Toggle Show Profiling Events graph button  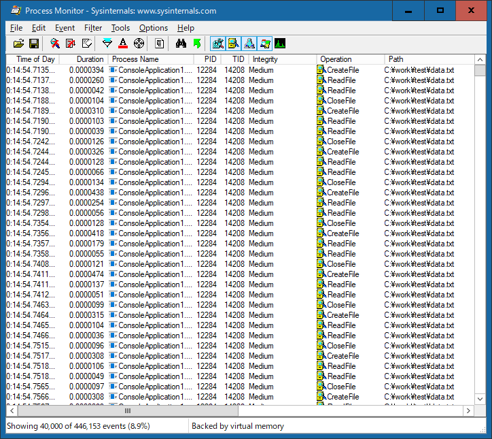280,44
